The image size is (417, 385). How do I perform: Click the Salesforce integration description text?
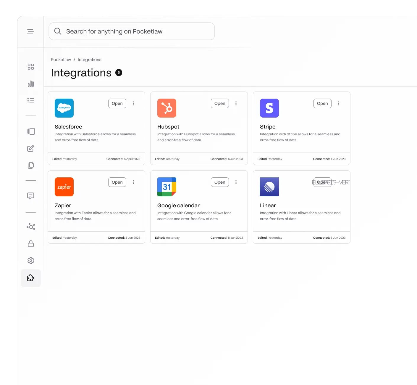tap(95, 137)
